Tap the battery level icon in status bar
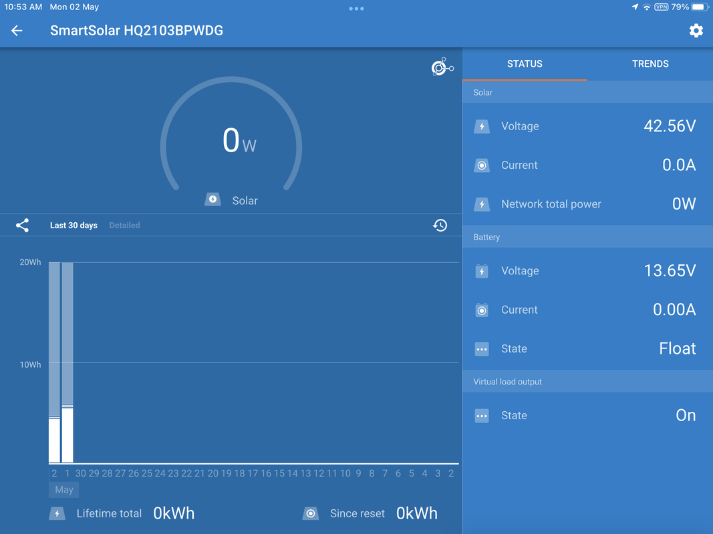Viewport: 713px width, 534px height. [x=700, y=7]
